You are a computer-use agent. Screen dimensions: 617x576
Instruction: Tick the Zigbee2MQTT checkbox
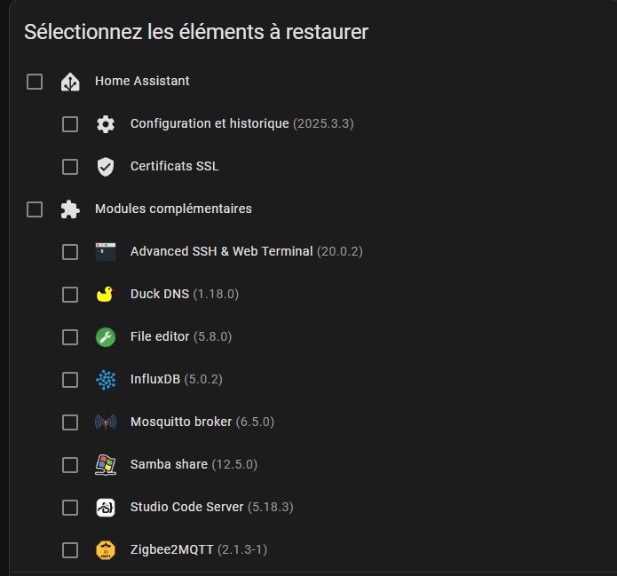click(70, 550)
